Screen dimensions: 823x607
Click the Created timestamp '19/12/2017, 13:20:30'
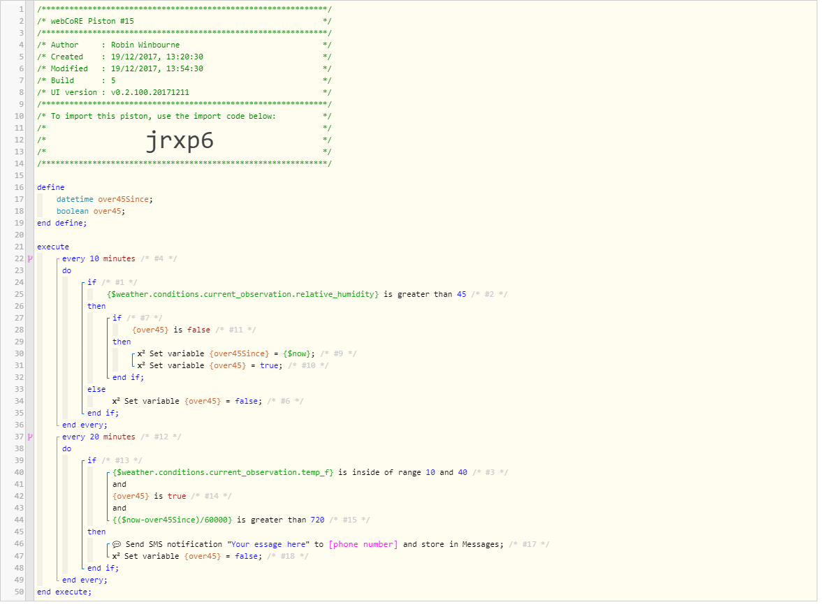coord(157,57)
